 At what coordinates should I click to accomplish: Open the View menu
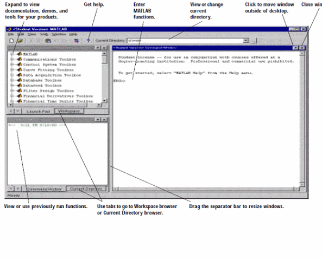[32, 34]
